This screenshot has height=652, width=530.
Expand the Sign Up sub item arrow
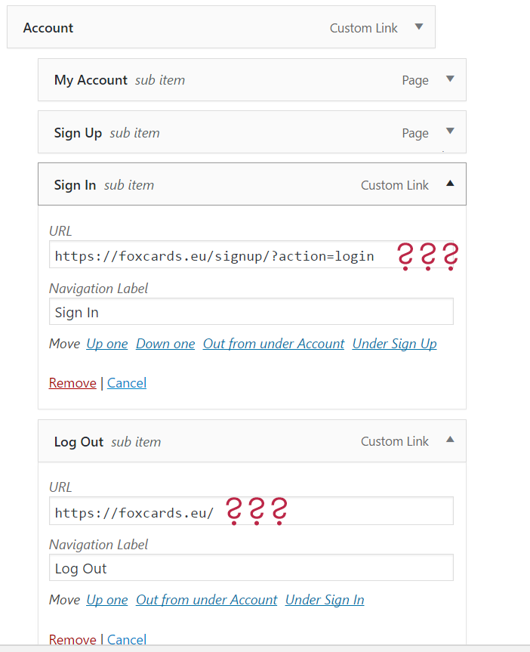450,131
